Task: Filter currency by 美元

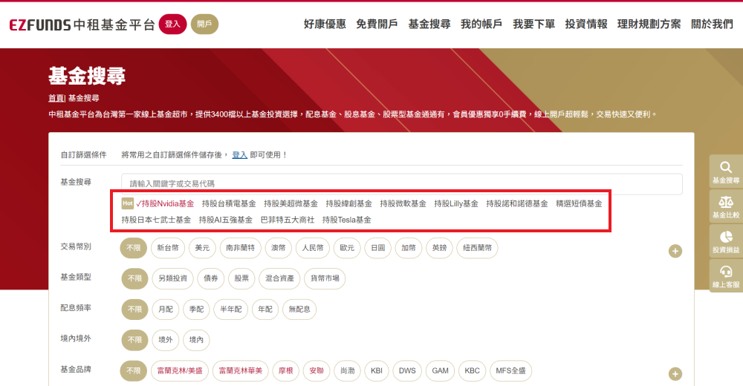Action: click(x=202, y=248)
